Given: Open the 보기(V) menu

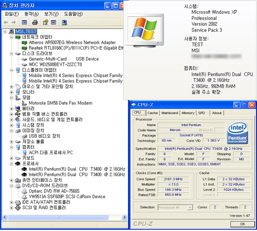Looking at the screenshot, I should [x=51, y=14].
